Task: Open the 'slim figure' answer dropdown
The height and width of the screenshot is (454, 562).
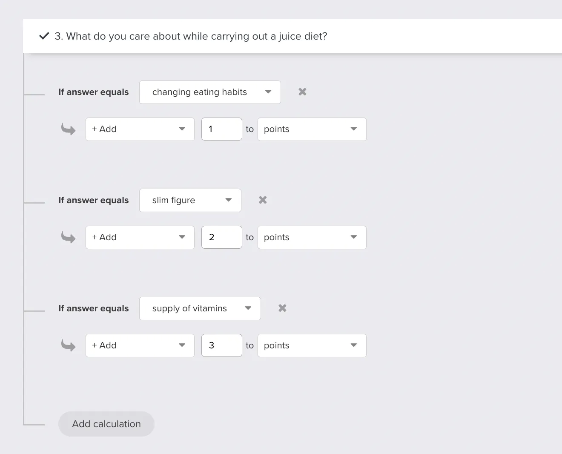Action: 190,200
